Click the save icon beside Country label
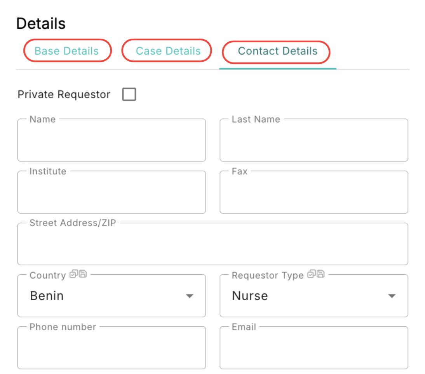The width and height of the screenshot is (425, 374). [x=82, y=275]
